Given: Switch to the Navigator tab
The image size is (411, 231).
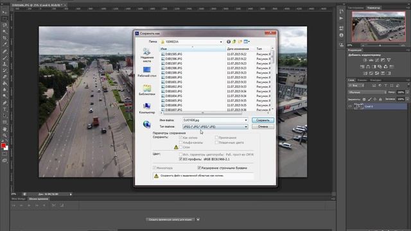Looking at the screenshot, I should click(x=374, y=8).
